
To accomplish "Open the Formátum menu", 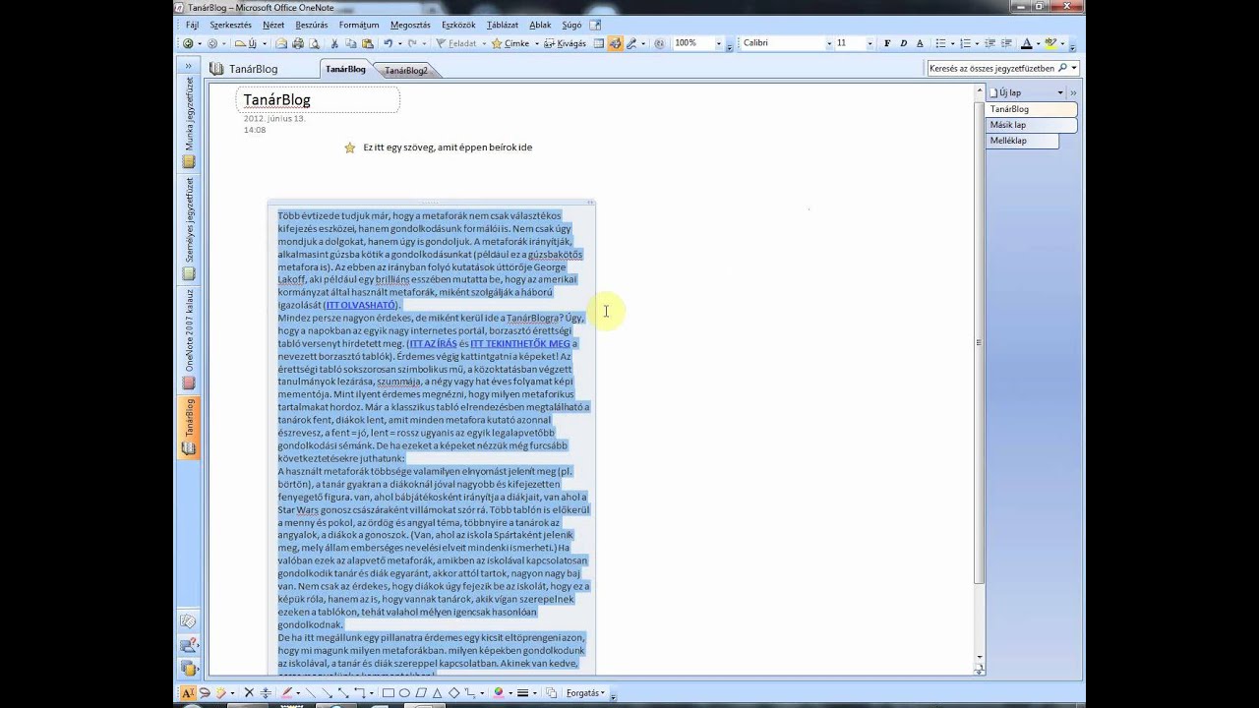I will 359,25.
